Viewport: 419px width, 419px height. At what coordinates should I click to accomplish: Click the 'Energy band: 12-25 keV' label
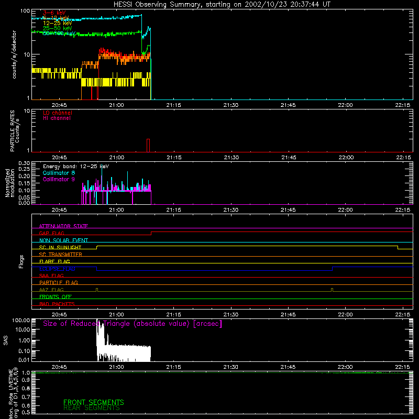[76, 167]
